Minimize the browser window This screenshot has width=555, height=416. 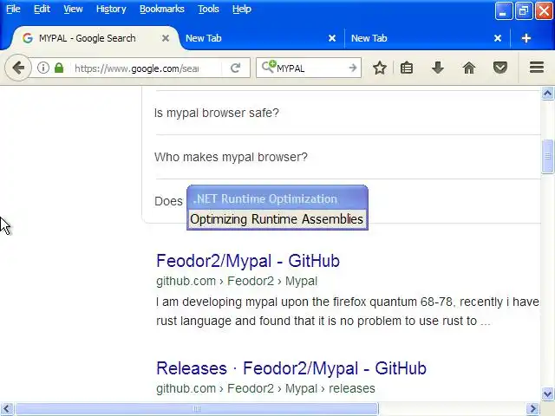click(503, 10)
